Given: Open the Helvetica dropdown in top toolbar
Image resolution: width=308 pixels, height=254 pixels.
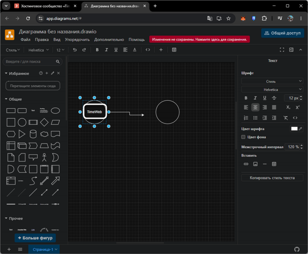Looking at the screenshot, I should click(x=38, y=50).
